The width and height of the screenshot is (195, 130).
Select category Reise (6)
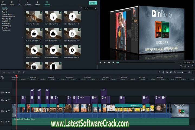pos(5,12)
